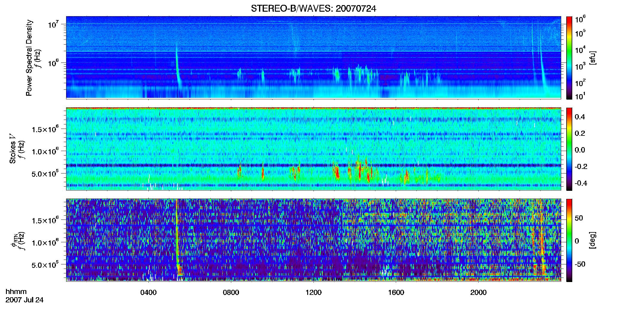This screenshot has width=627, height=323.
Task: Click the 10^5 label on the sfu colorbar
Action: tap(580, 33)
